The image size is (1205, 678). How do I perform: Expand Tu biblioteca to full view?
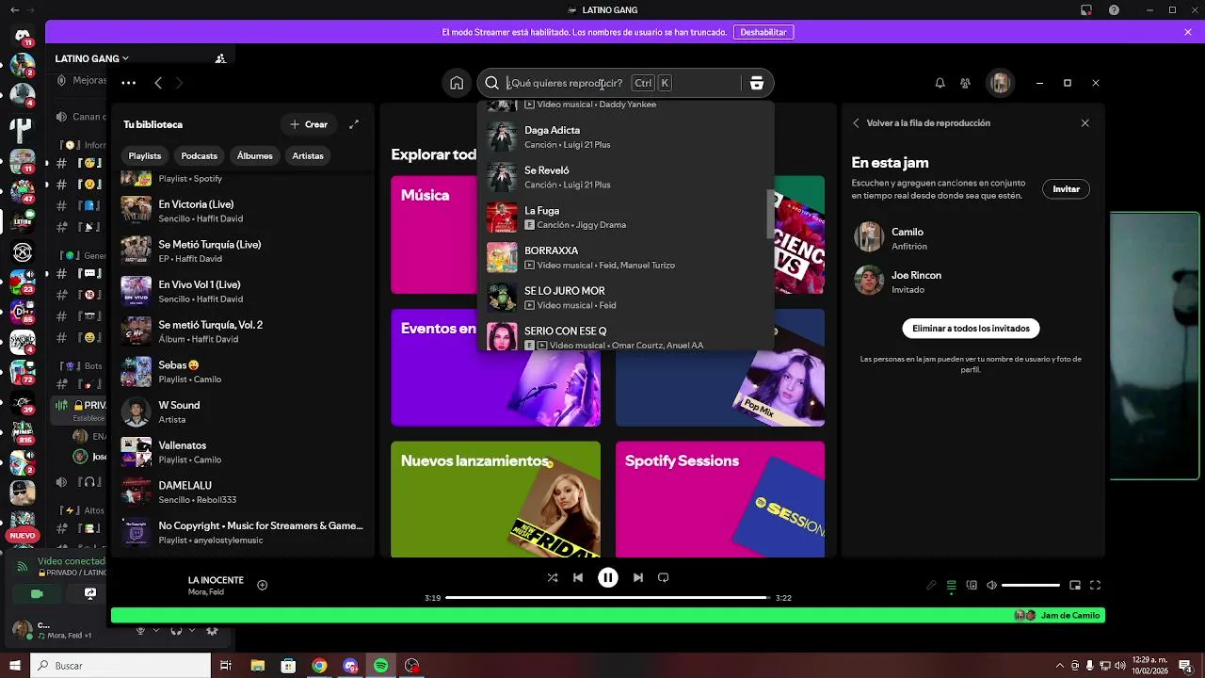click(x=354, y=124)
